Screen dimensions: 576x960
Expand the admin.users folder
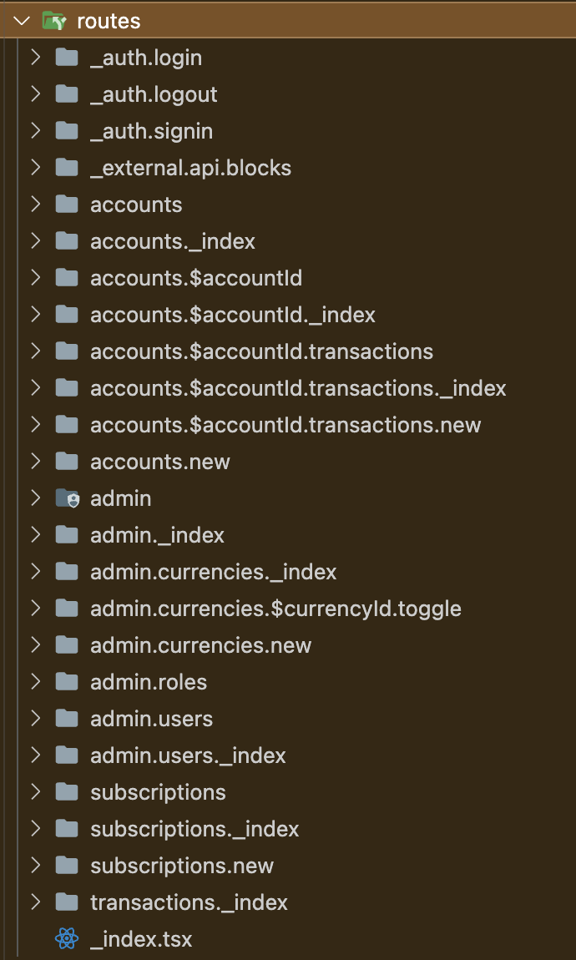point(35,718)
